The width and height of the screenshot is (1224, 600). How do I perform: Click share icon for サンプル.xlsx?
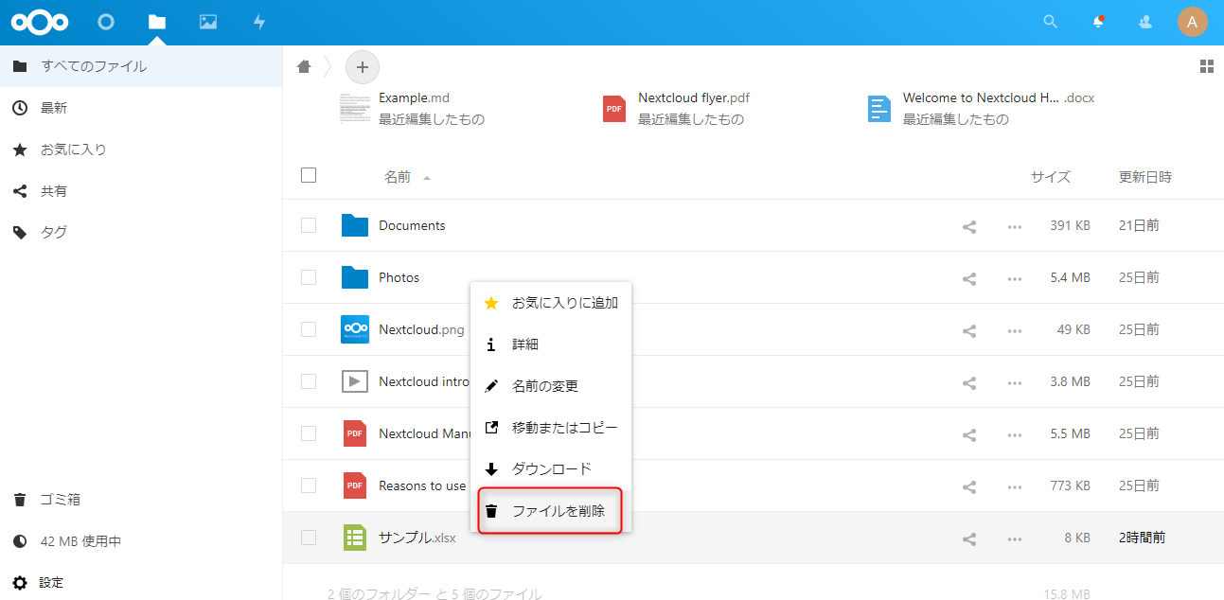click(969, 538)
